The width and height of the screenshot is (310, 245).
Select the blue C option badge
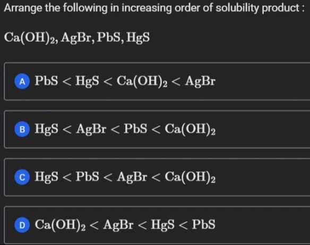coord(22,177)
